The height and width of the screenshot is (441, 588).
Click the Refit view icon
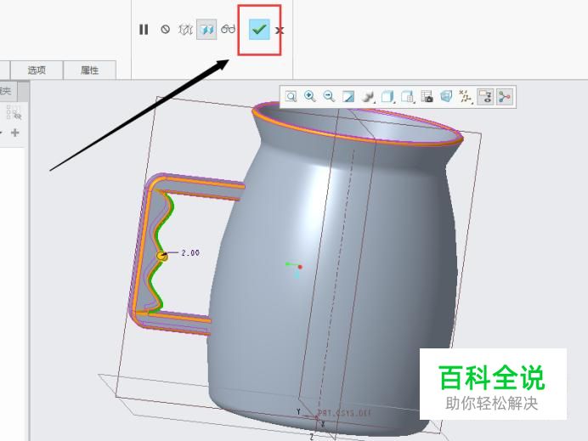coord(291,97)
